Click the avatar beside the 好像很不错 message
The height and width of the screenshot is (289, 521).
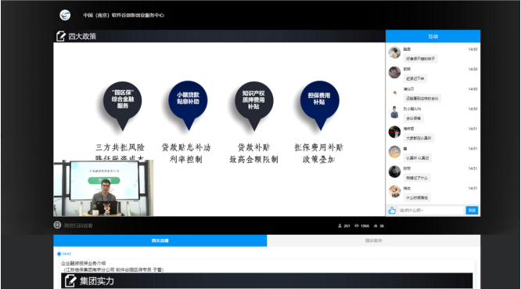click(394, 52)
